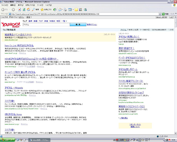Image resolution: width=177 pixels, height=142 pixels.
Task: Open the 検索オプション link
Action: 92,24
